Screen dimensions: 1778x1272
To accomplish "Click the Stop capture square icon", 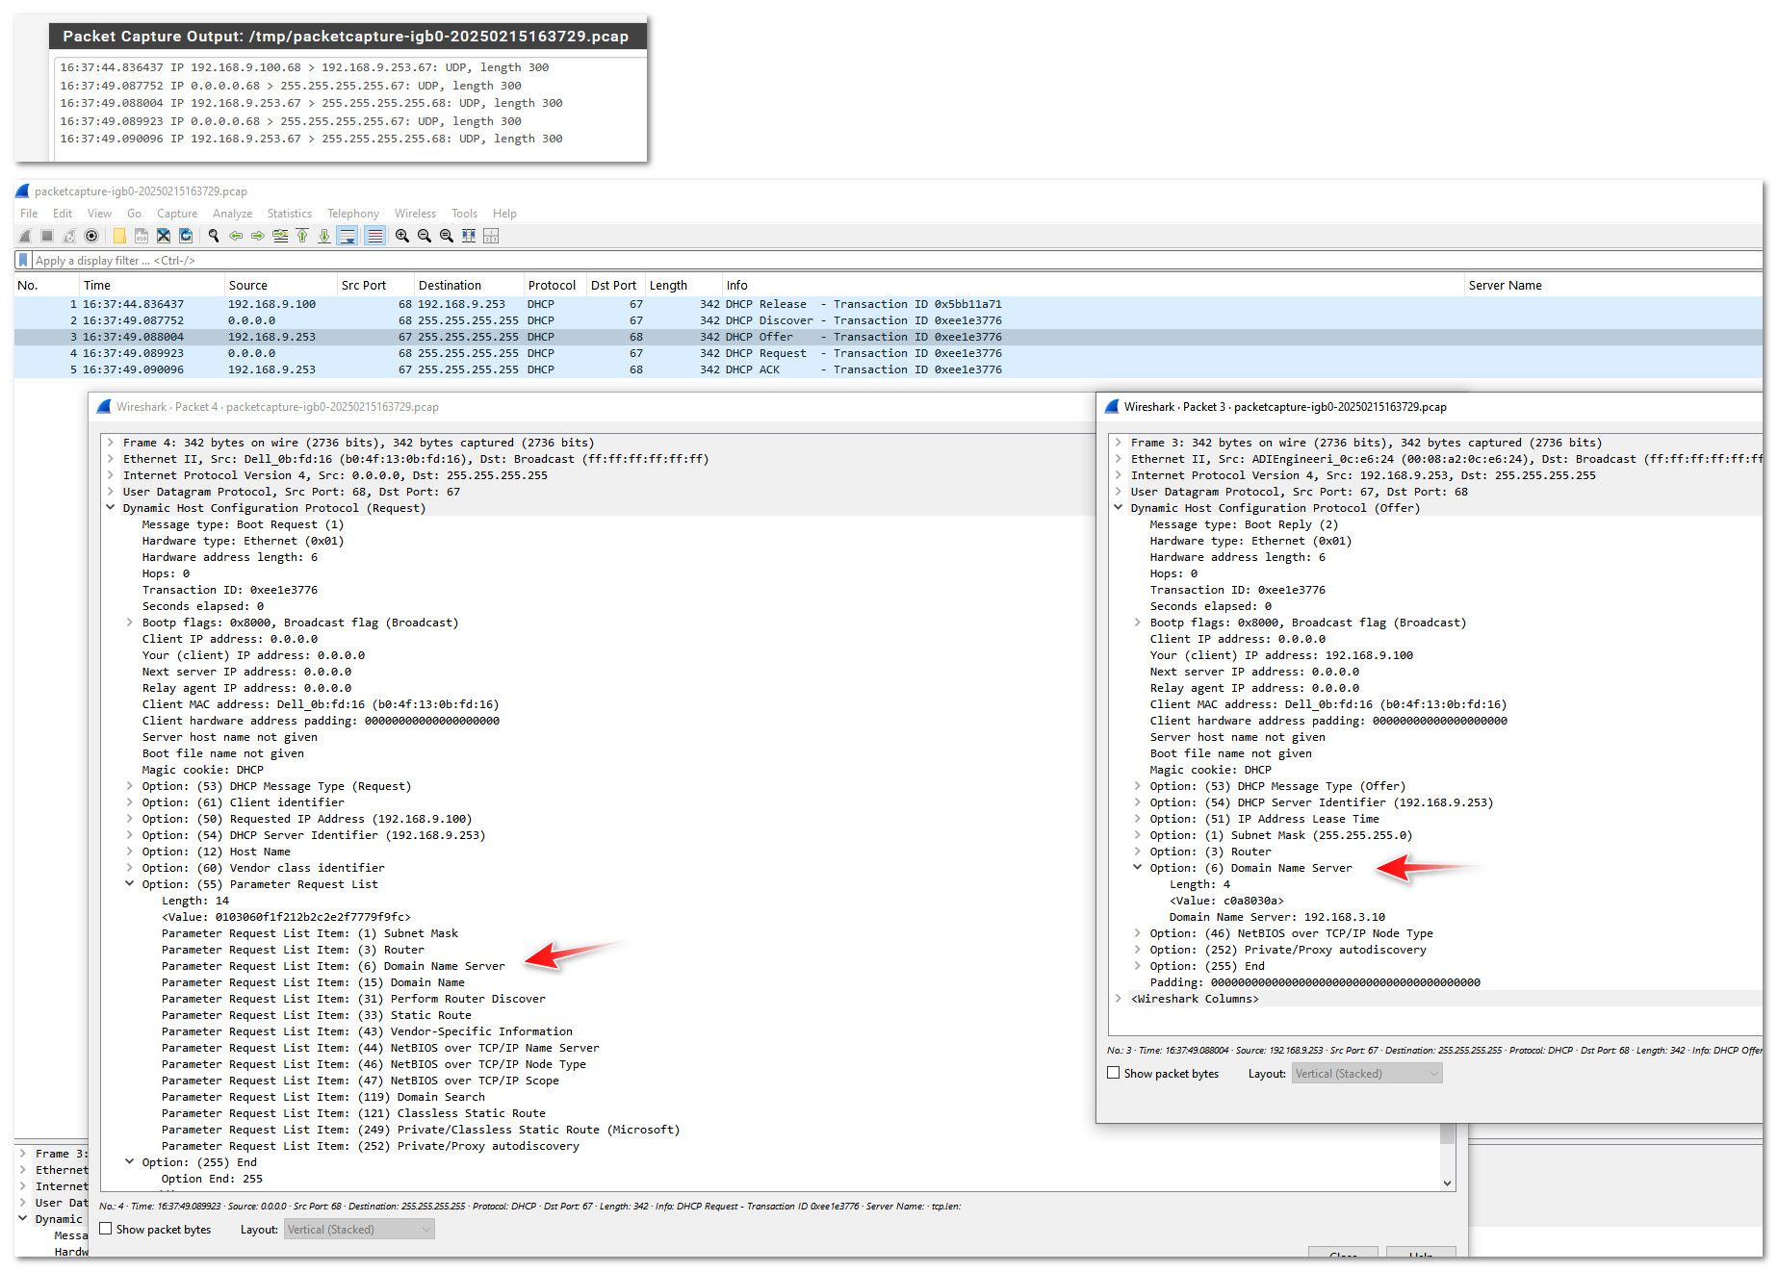I will tap(46, 236).
